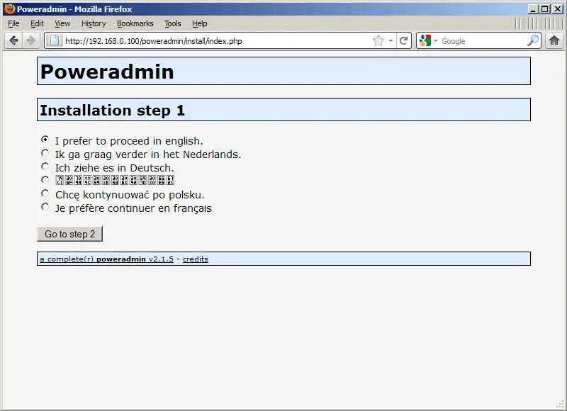Click the 'Ich ziehe es in Deutsch.' label
The height and width of the screenshot is (411, 567).
pyautogui.click(x=114, y=168)
